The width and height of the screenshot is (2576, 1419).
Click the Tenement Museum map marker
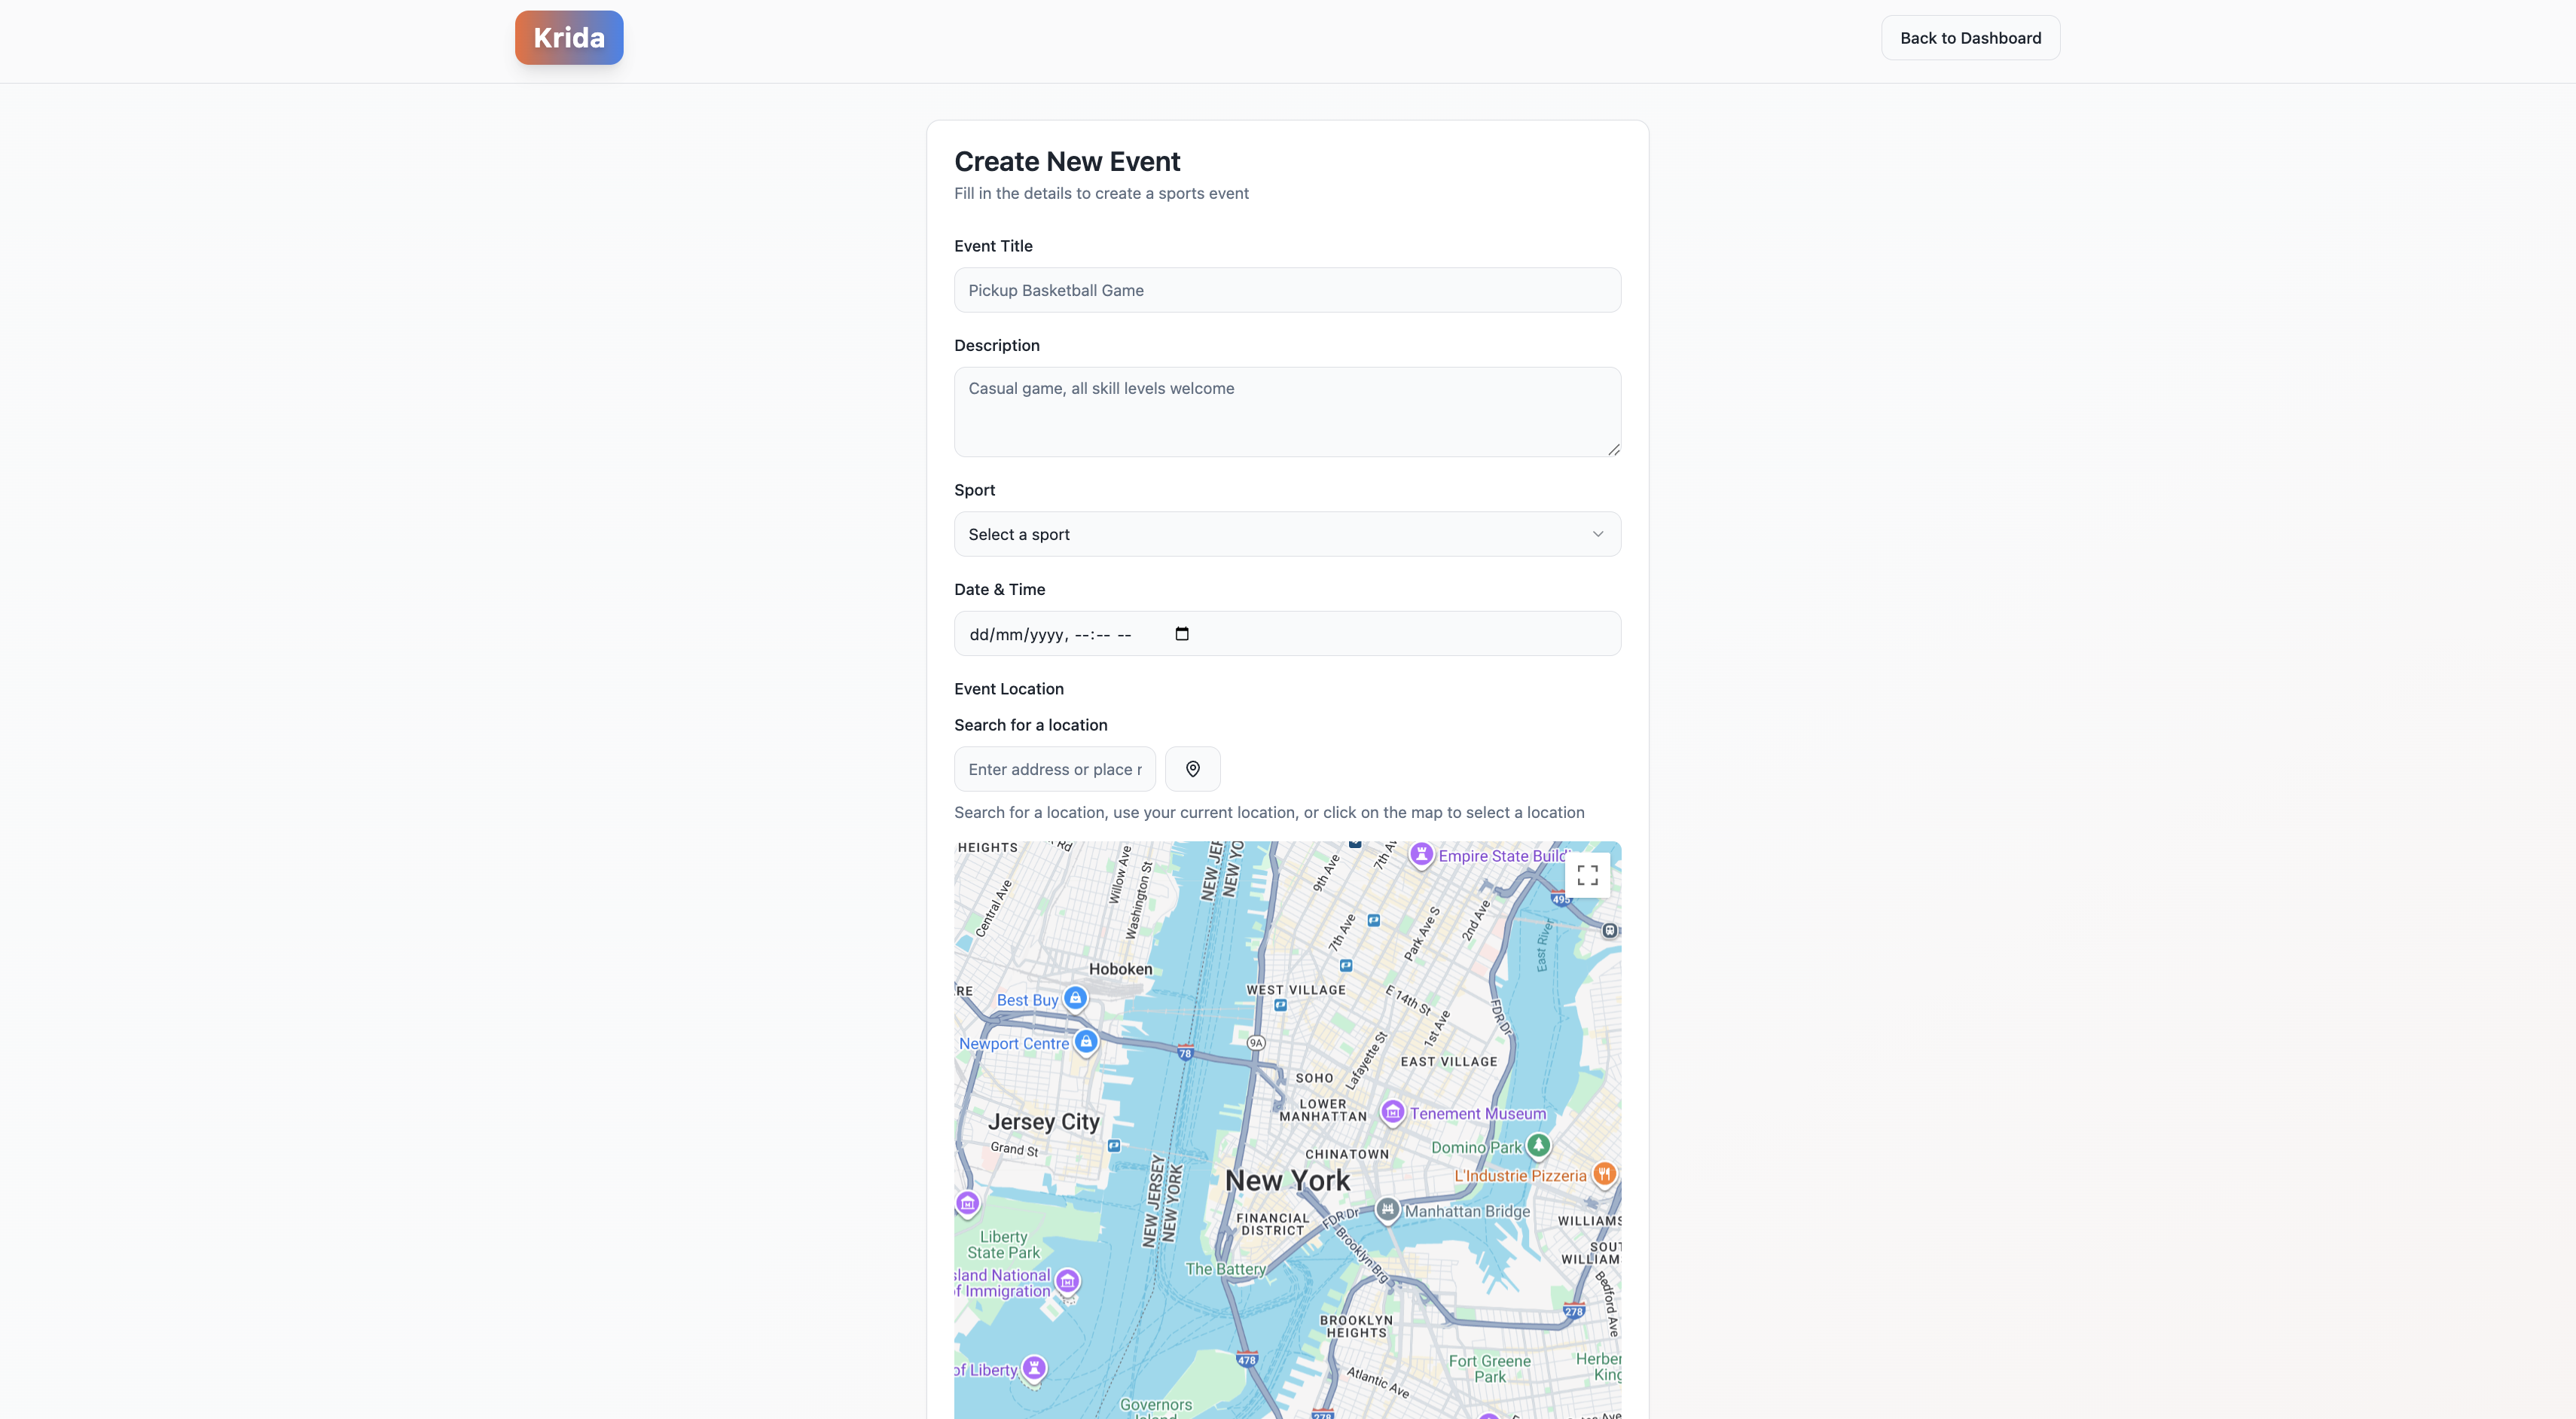1392,1112
